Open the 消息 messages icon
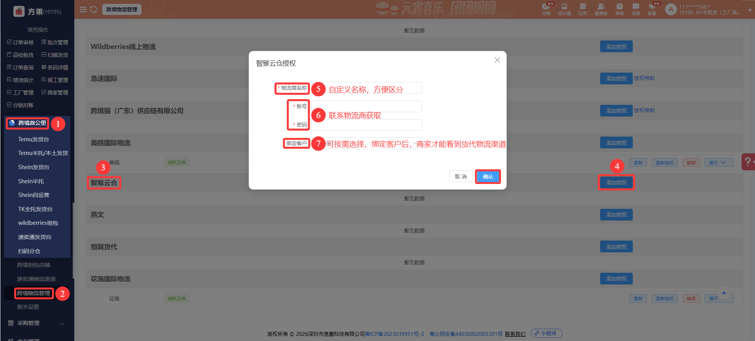The image size is (755, 341). [636, 9]
